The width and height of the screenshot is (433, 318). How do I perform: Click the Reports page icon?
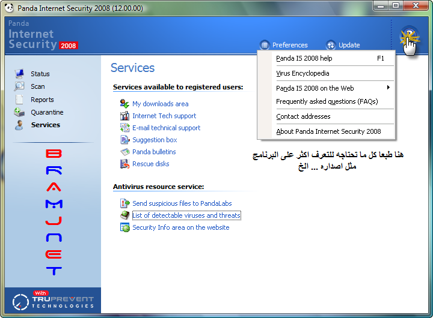(x=19, y=100)
